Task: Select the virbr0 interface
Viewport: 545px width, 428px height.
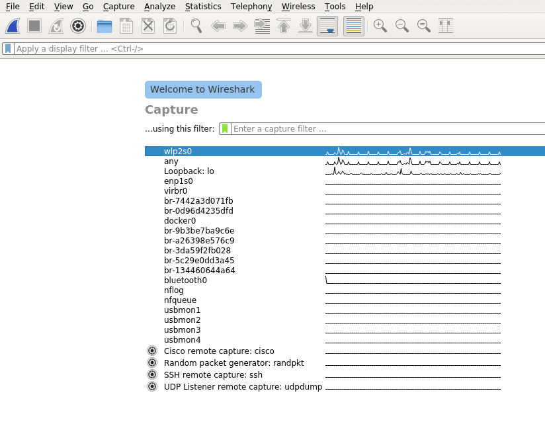Action: [x=345, y=191]
